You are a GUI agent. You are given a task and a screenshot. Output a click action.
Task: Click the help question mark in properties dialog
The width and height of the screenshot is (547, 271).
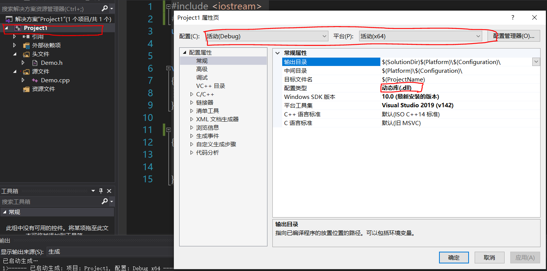[x=513, y=18]
